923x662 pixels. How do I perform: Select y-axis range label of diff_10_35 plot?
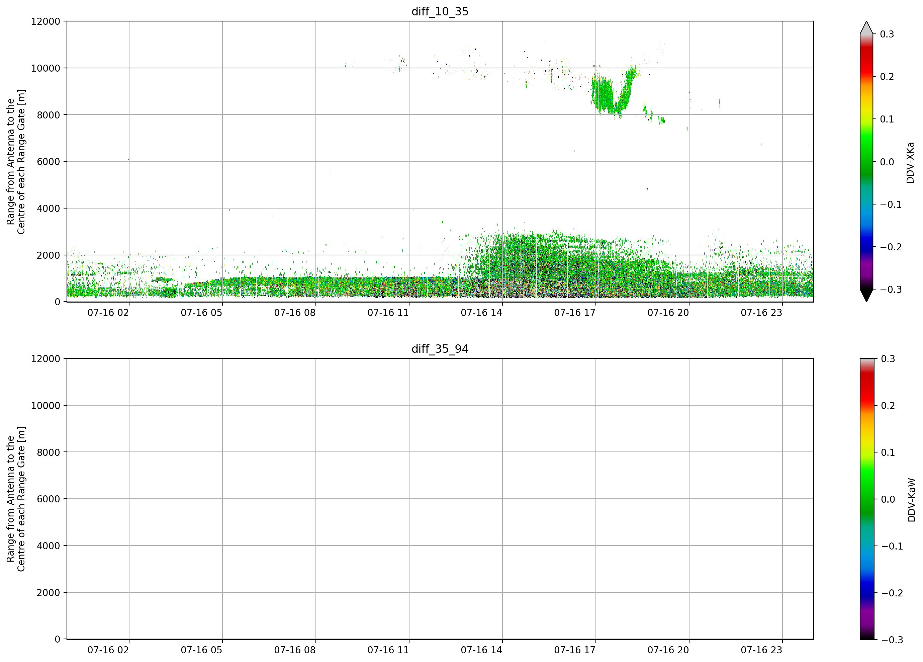(16, 162)
